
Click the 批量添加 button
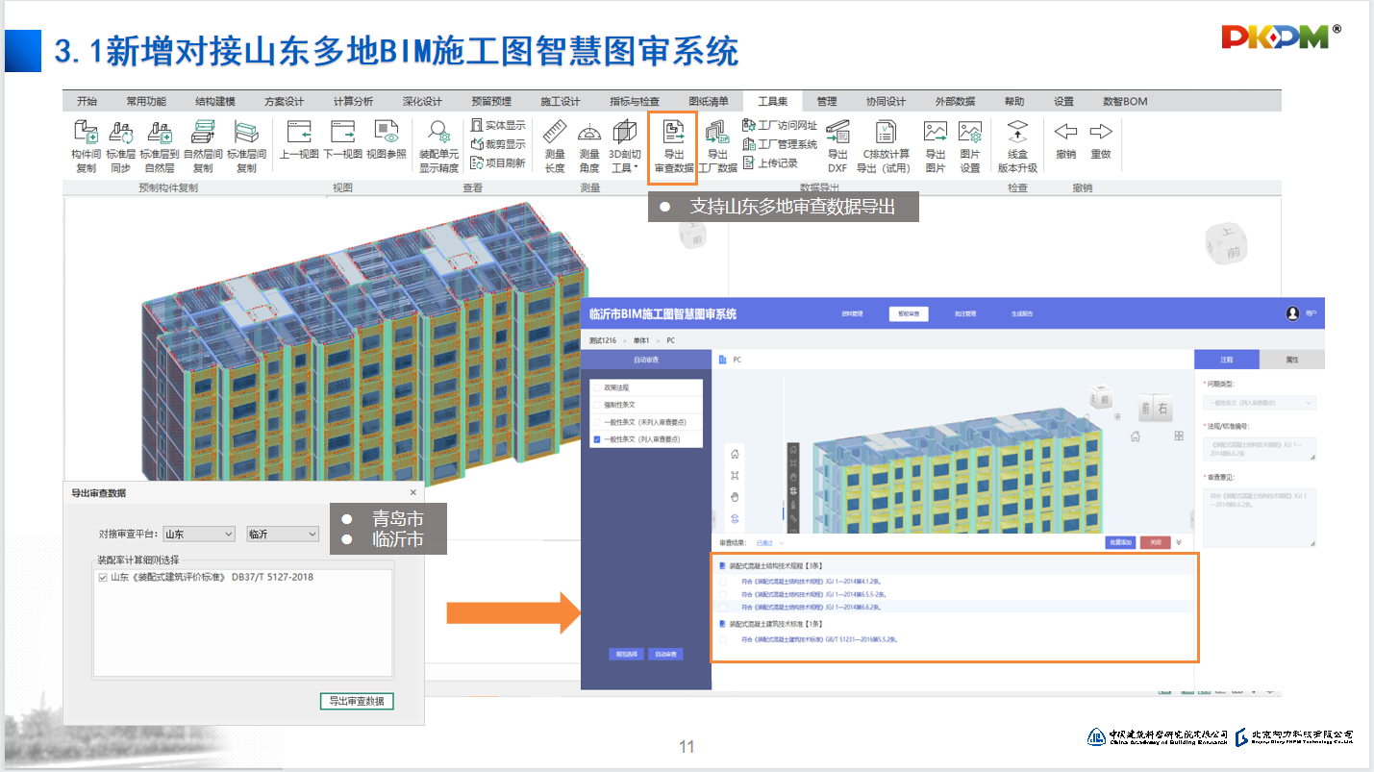[x=1120, y=542]
